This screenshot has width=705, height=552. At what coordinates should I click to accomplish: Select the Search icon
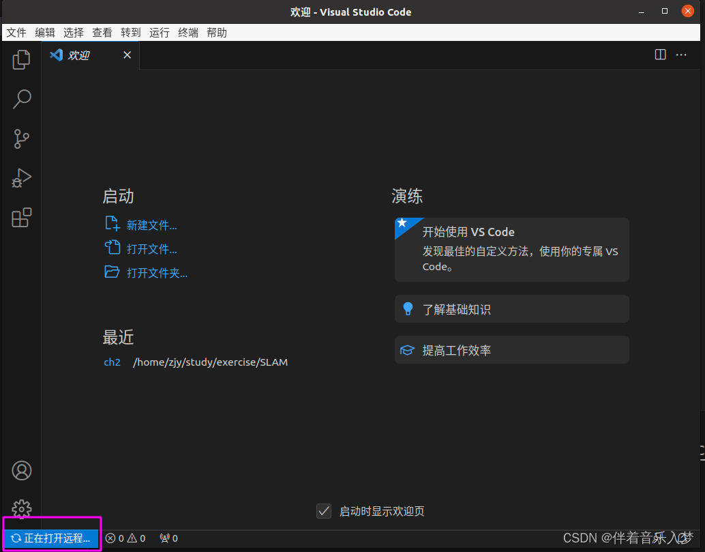point(21,100)
